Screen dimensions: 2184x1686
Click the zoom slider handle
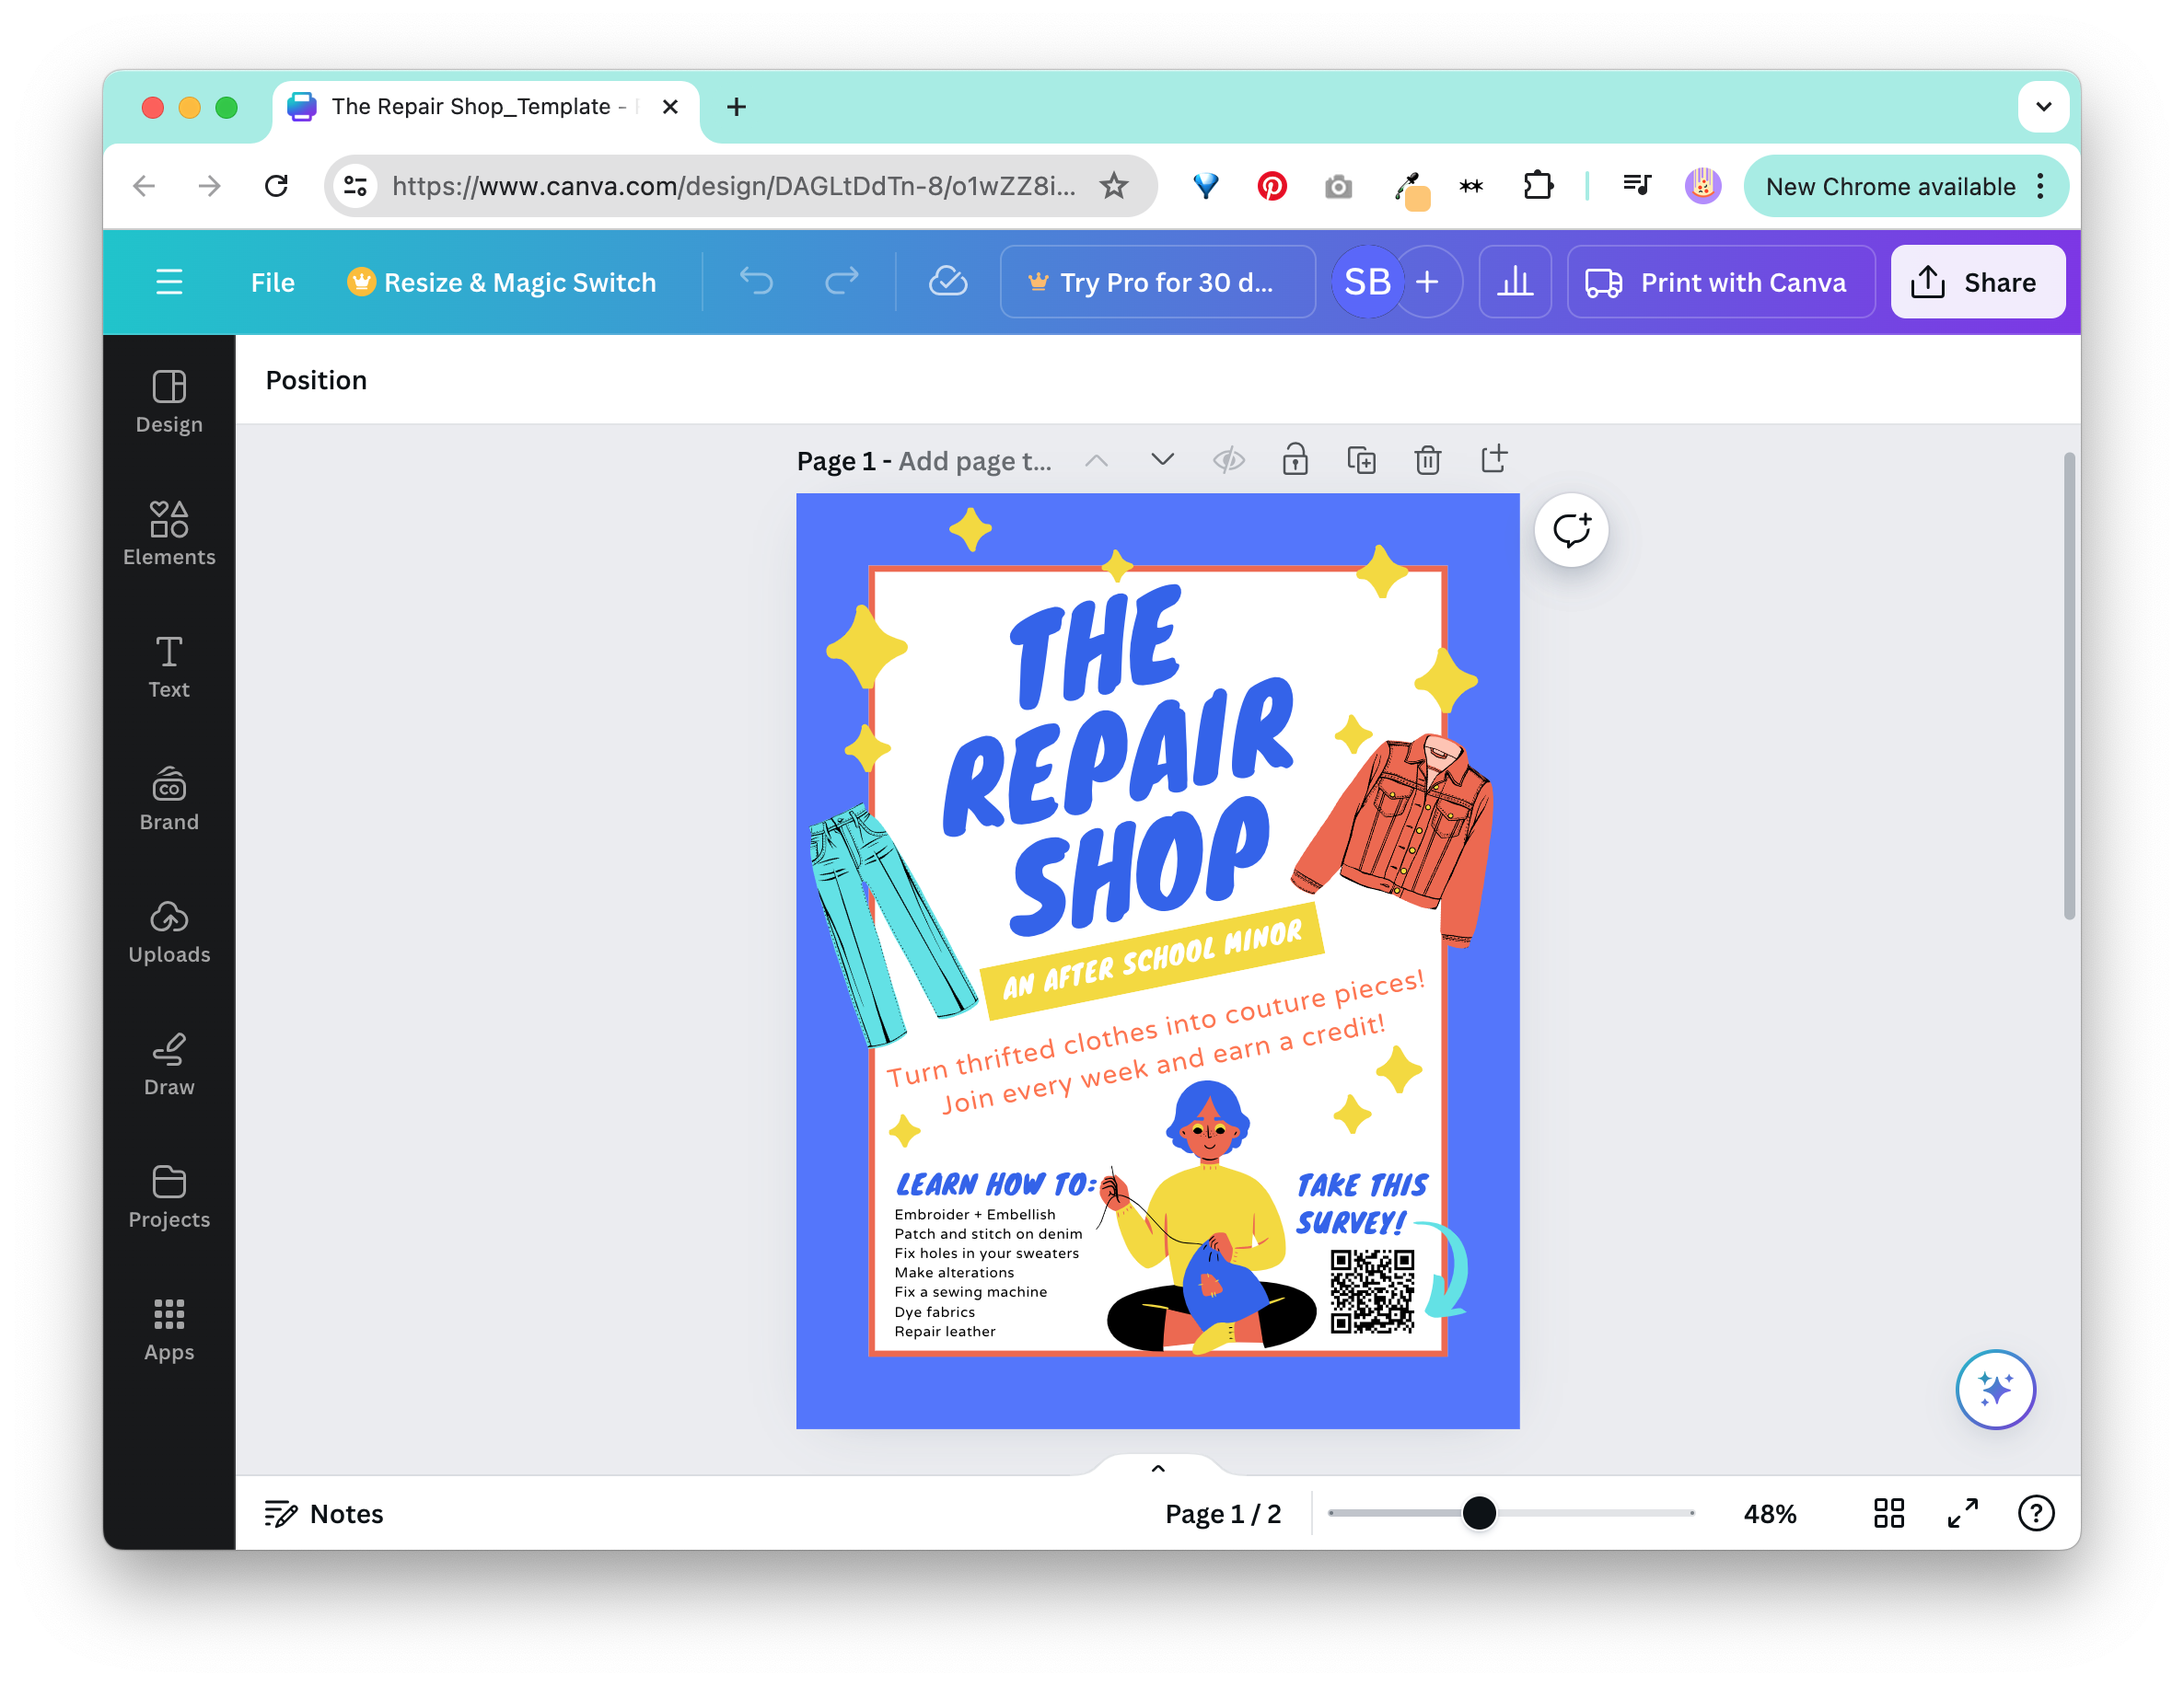pos(1479,1513)
